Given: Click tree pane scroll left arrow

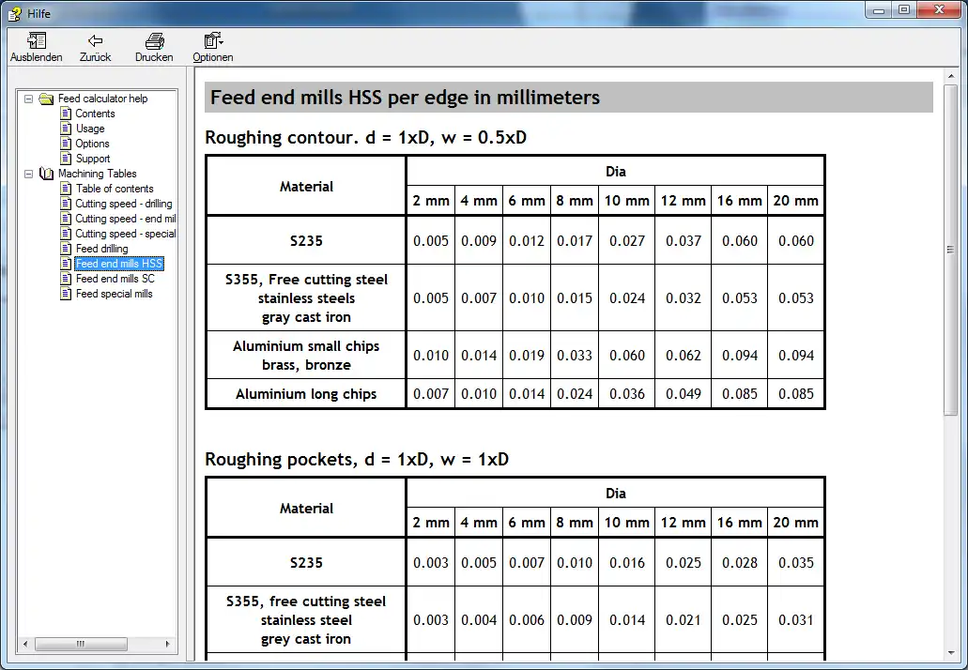Looking at the screenshot, I should pyautogui.click(x=25, y=644).
